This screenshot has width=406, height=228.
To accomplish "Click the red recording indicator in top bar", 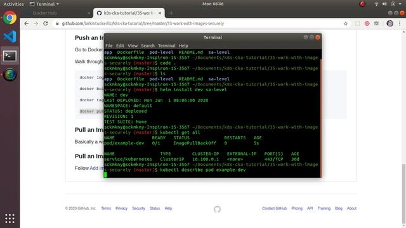I will pyautogui.click(x=362, y=4).
